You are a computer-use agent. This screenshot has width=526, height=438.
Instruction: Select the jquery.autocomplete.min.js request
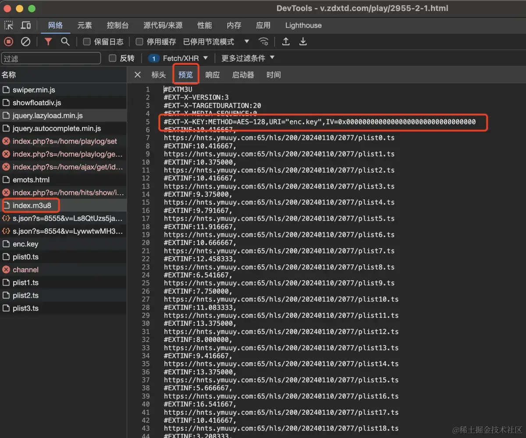[63, 128]
